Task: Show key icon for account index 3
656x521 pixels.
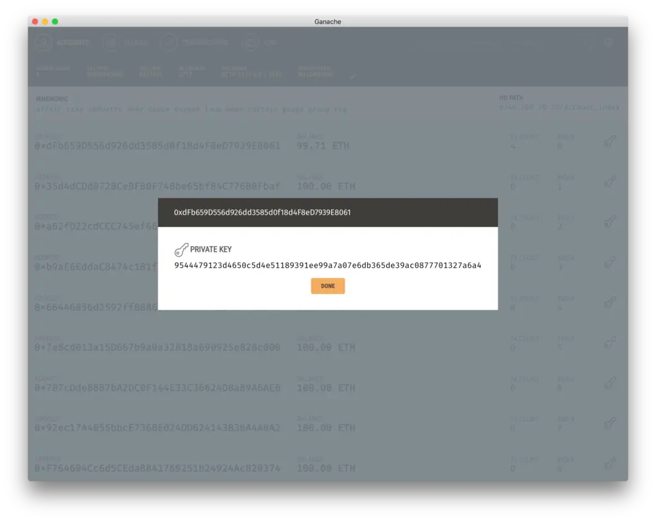Action: pyautogui.click(x=611, y=262)
